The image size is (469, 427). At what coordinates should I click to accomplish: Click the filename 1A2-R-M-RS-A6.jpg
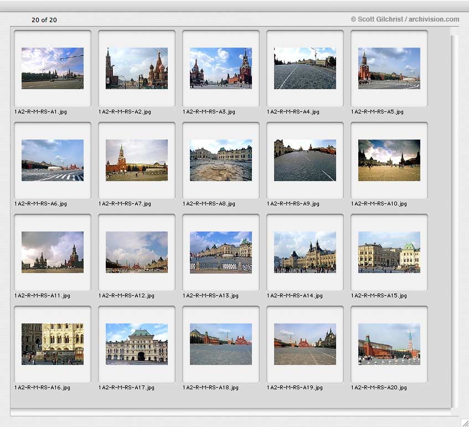[40, 203]
